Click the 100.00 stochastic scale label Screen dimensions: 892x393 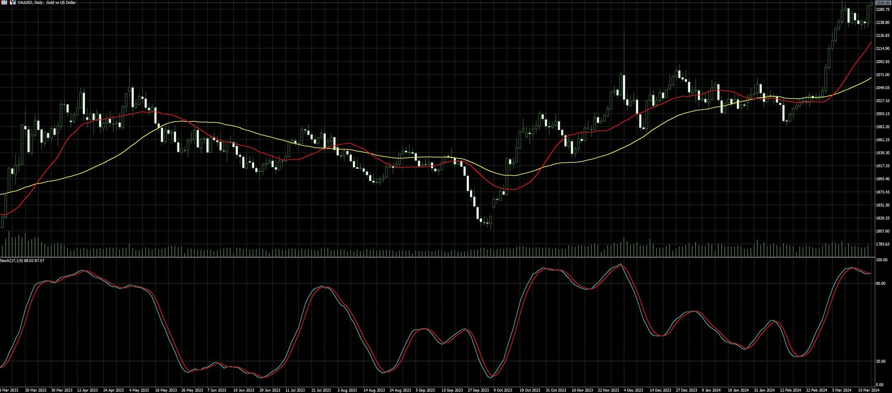coord(881,260)
